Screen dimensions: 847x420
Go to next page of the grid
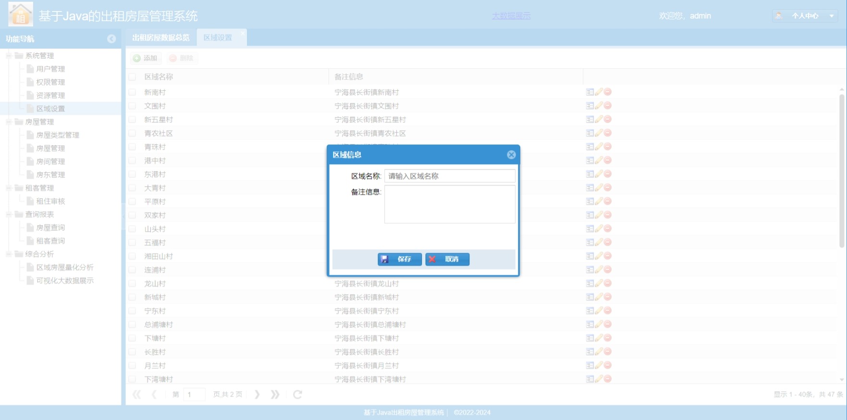point(257,395)
